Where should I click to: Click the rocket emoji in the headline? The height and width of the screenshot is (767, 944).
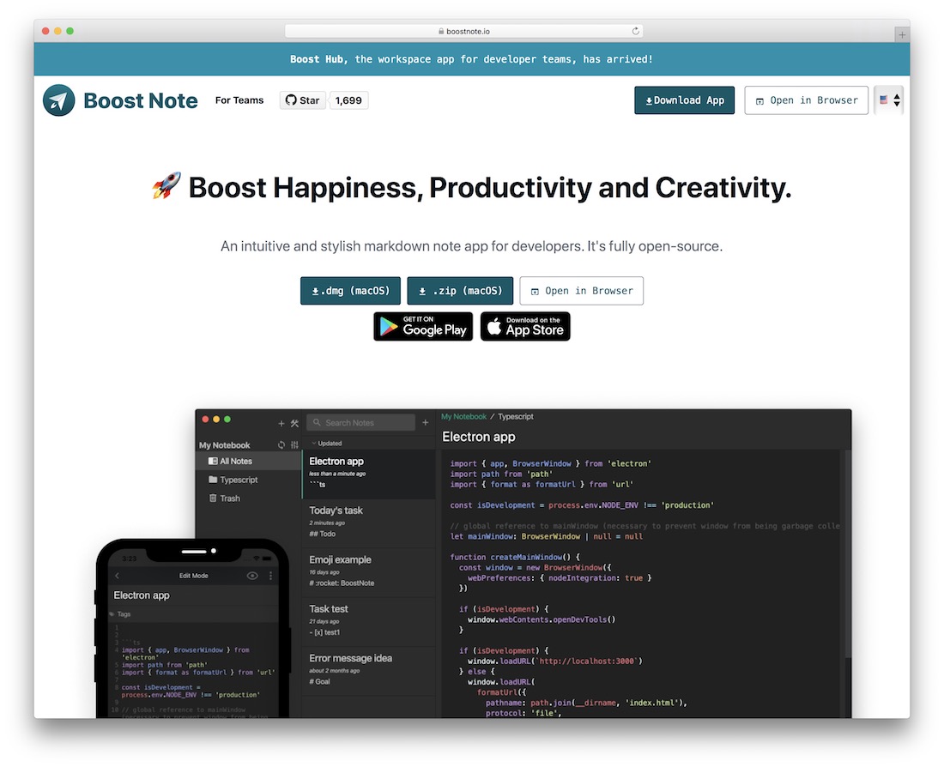tap(166, 186)
